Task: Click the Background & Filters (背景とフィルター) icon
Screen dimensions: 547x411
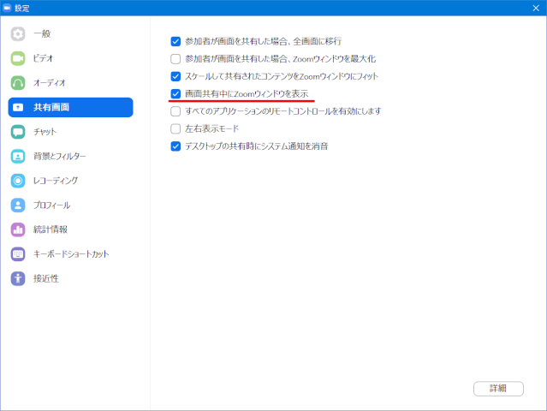Action: tap(18, 157)
